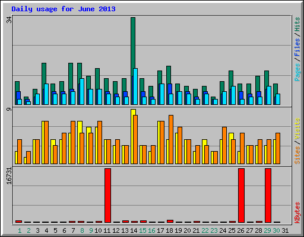Click day label "1" on the x-axis
Screen dimensions: 304x237
(20, 230)
